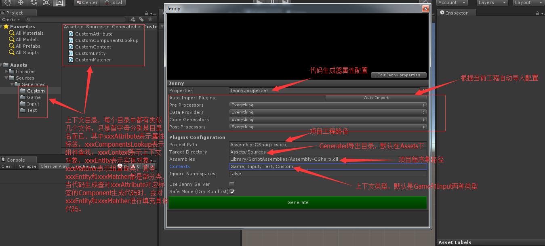Screen dimensions: 545x246
Task: Open the Pre Processors dropdown
Action: click(328, 105)
